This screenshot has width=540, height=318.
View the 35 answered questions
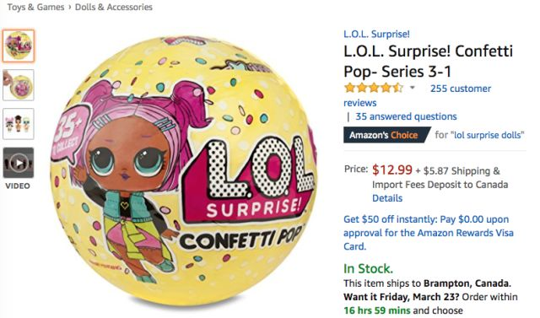(406, 116)
